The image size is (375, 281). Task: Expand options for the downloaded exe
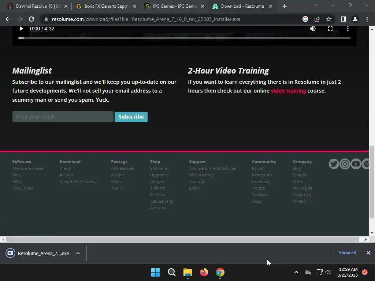(x=78, y=253)
